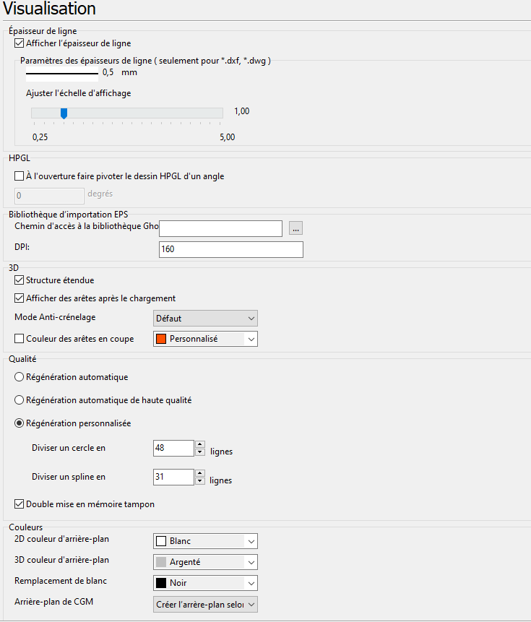Viewport: 531px width, 622px height.
Task: Toggle 'Afficher l'épaisseur de ligne' checkbox
Action: pos(20,43)
